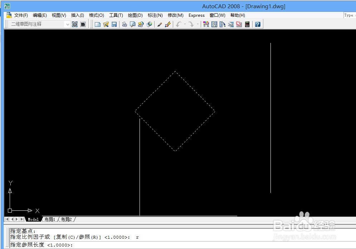The height and width of the screenshot is (249, 356).
Task: Open the 视图(V) menu
Action: pyautogui.click(x=59, y=15)
